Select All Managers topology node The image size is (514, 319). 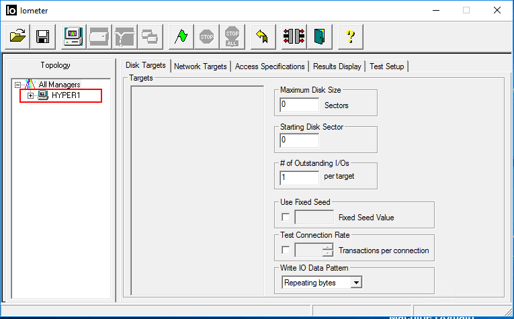tap(59, 85)
